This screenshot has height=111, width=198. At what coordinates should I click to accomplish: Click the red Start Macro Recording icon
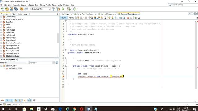point(128,18)
